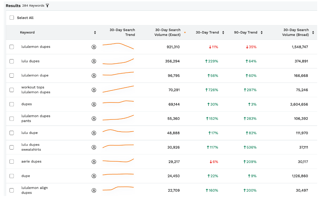The image size is (327, 198).
Task: Click broad volume value 1,548,747
Action: click(300, 47)
